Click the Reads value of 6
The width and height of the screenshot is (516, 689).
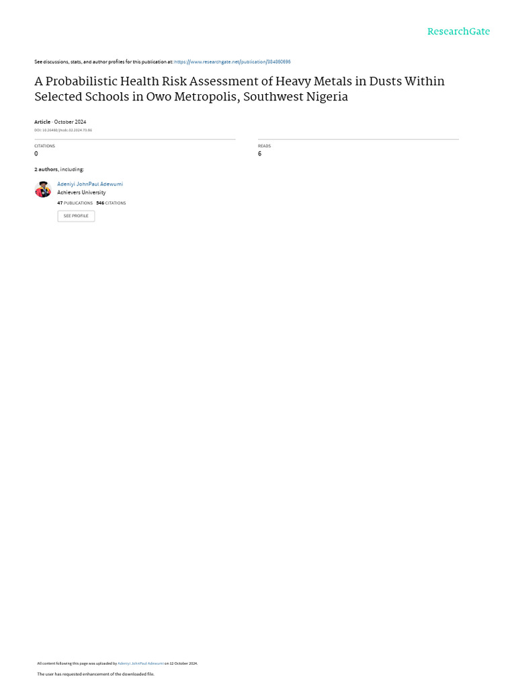[x=259, y=153]
